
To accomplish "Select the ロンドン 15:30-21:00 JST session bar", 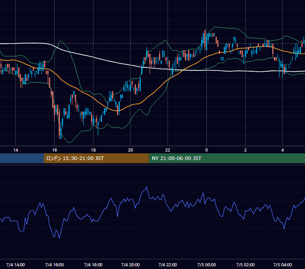I will tap(96, 158).
